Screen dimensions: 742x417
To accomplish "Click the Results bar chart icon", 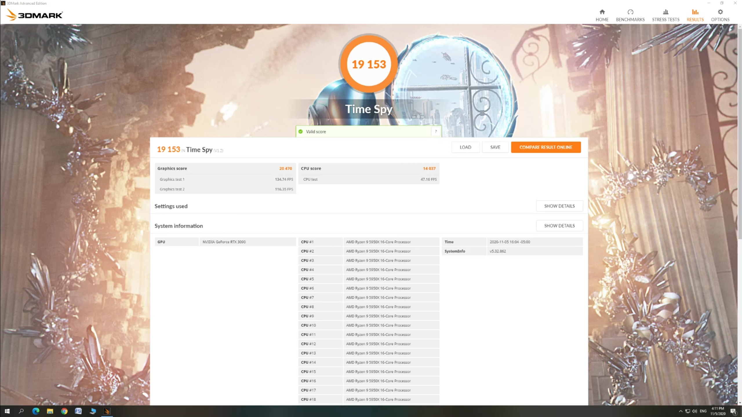I will pos(695,12).
